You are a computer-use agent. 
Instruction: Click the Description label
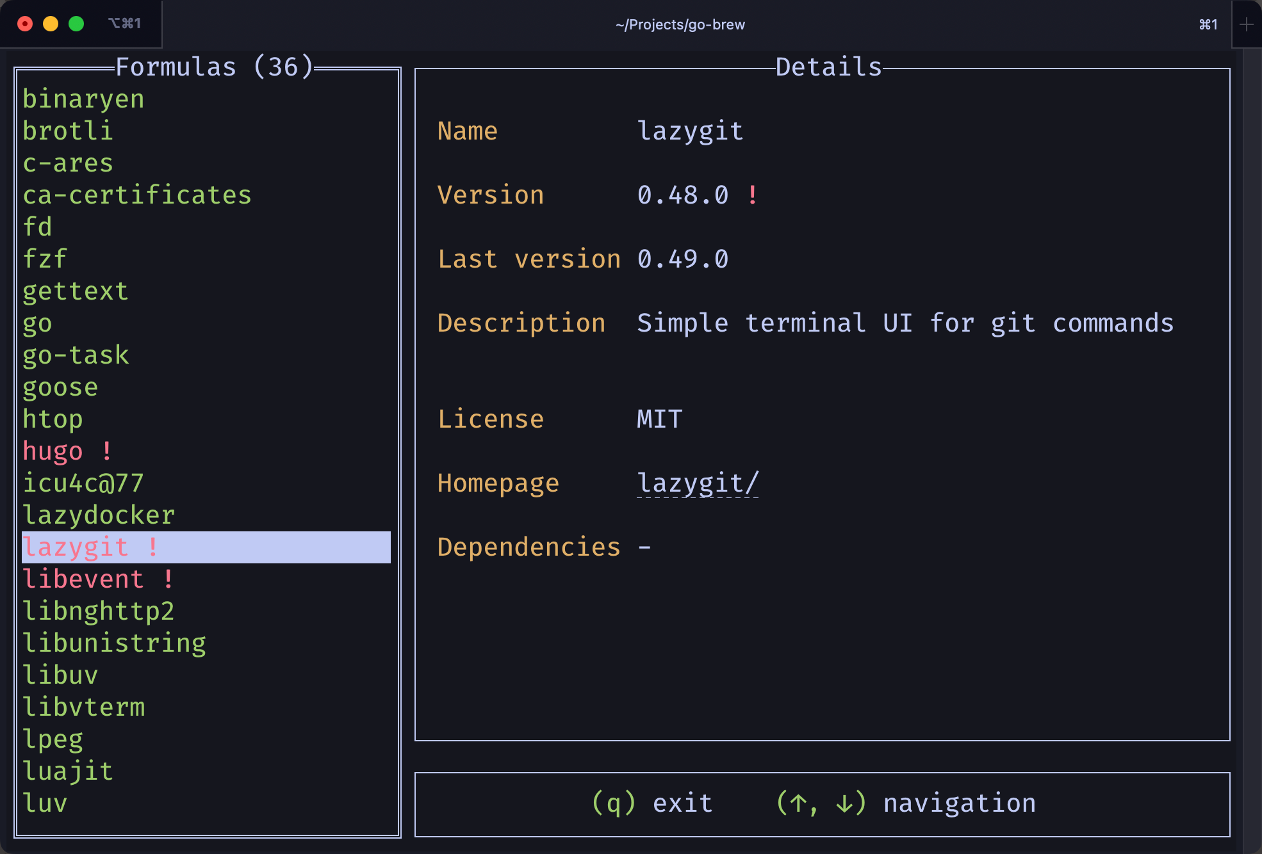[x=521, y=323]
